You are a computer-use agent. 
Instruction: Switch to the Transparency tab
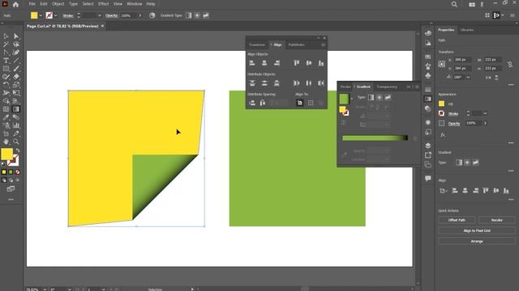click(x=387, y=86)
